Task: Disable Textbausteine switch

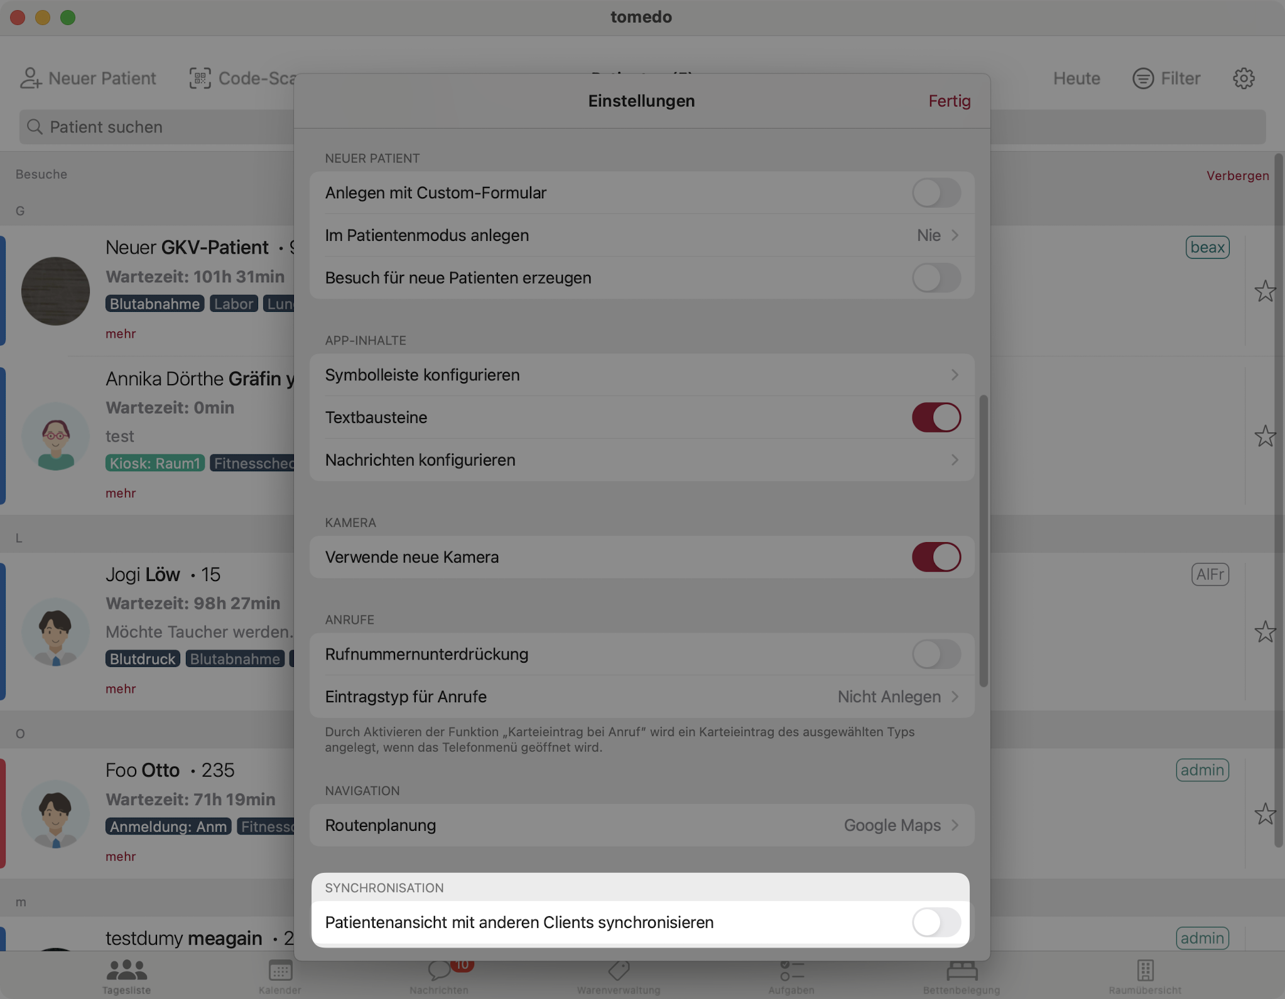Action: [936, 417]
